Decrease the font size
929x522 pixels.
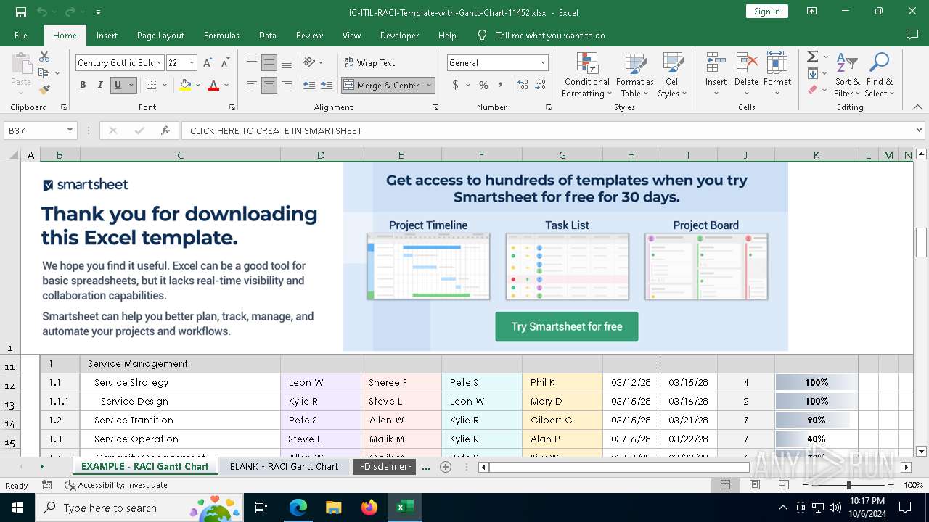225,63
